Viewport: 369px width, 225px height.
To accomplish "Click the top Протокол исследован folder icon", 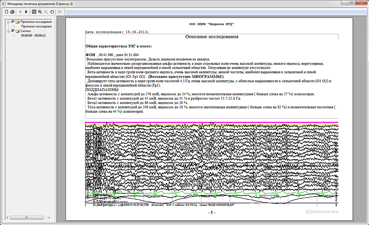I will [17, 22].
